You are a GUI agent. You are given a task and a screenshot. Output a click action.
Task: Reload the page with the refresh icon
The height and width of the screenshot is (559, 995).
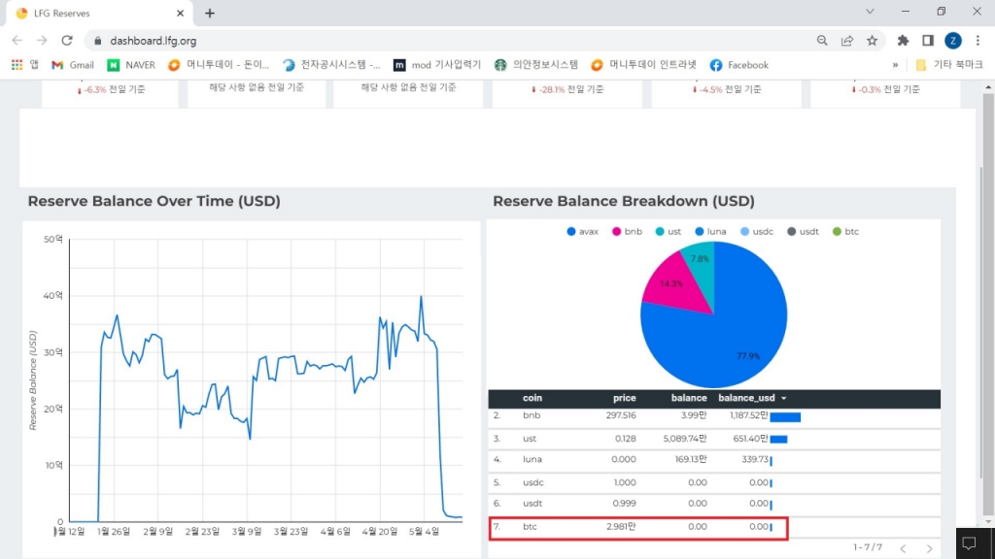click(x=67, y=40)
